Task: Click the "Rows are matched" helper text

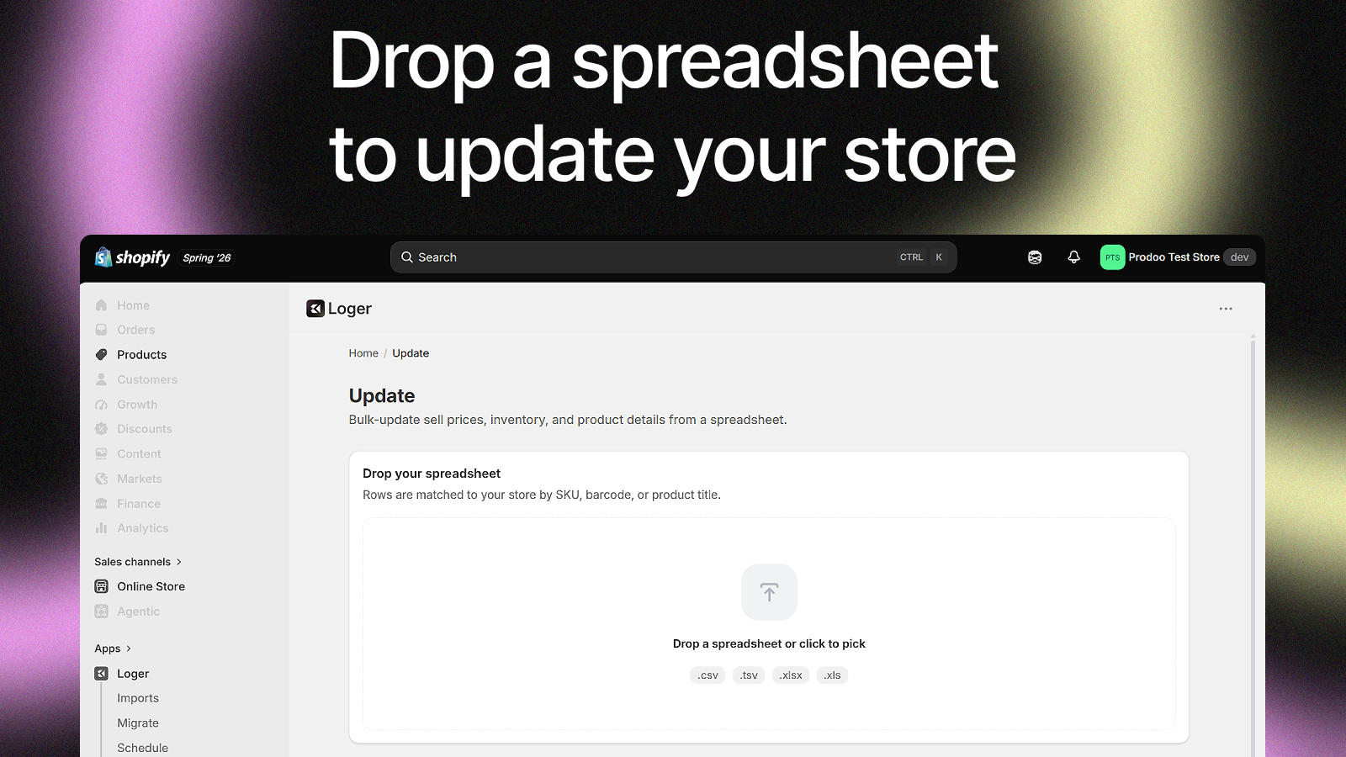Action: coord(542,495)
